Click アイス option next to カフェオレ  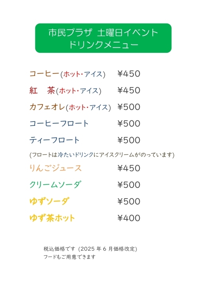pos(99,107)
